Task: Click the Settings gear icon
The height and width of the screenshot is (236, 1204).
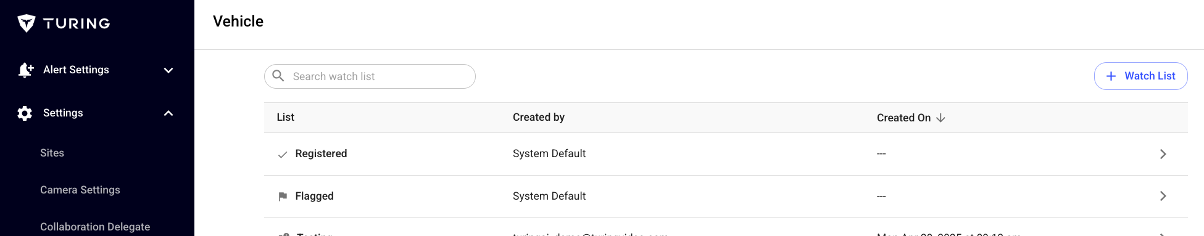Action: coord(25,113)
